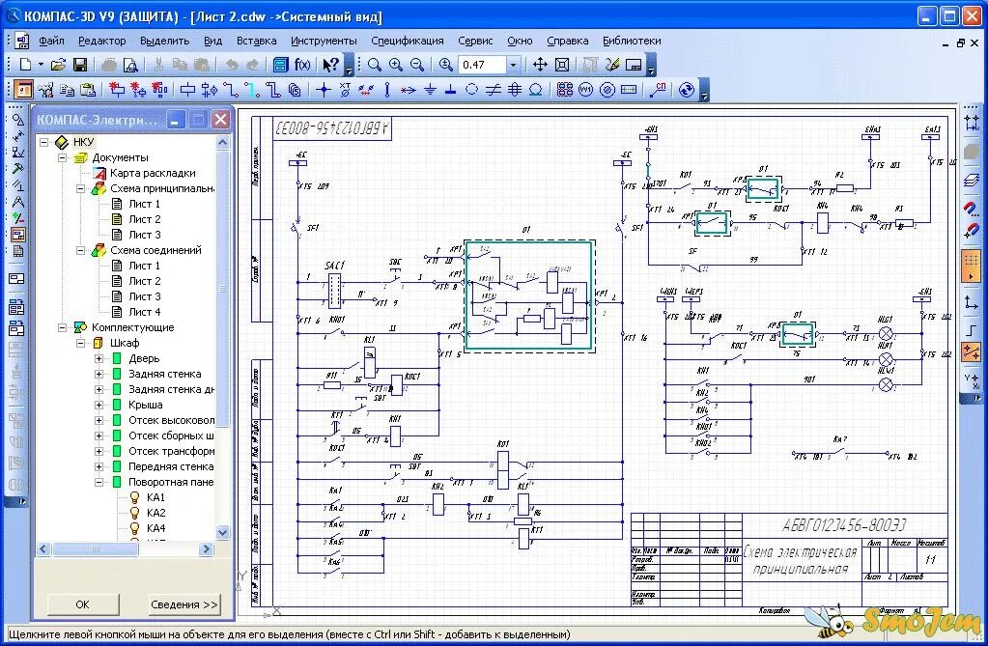Image resolution: width=988 pixels, height=646 pixels.
Task: Expand the Крыша component node
Action: [99, 405]
